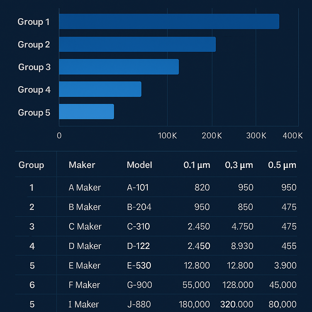Click the 400K axis tick label
The width and height of the screenshot is (312, 312).
pyautogui.click(x=292, y=136)
